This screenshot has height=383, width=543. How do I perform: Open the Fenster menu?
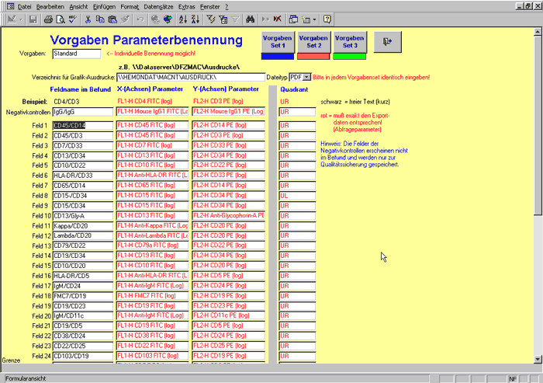(210, 6)
